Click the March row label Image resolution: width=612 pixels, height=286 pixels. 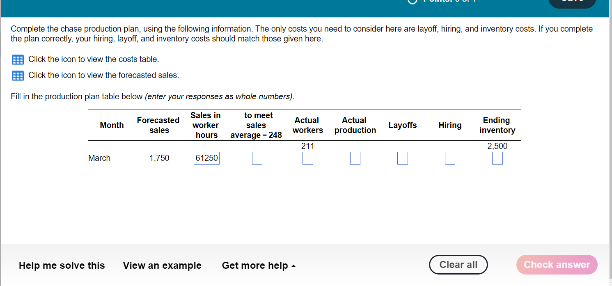[99, 158]
